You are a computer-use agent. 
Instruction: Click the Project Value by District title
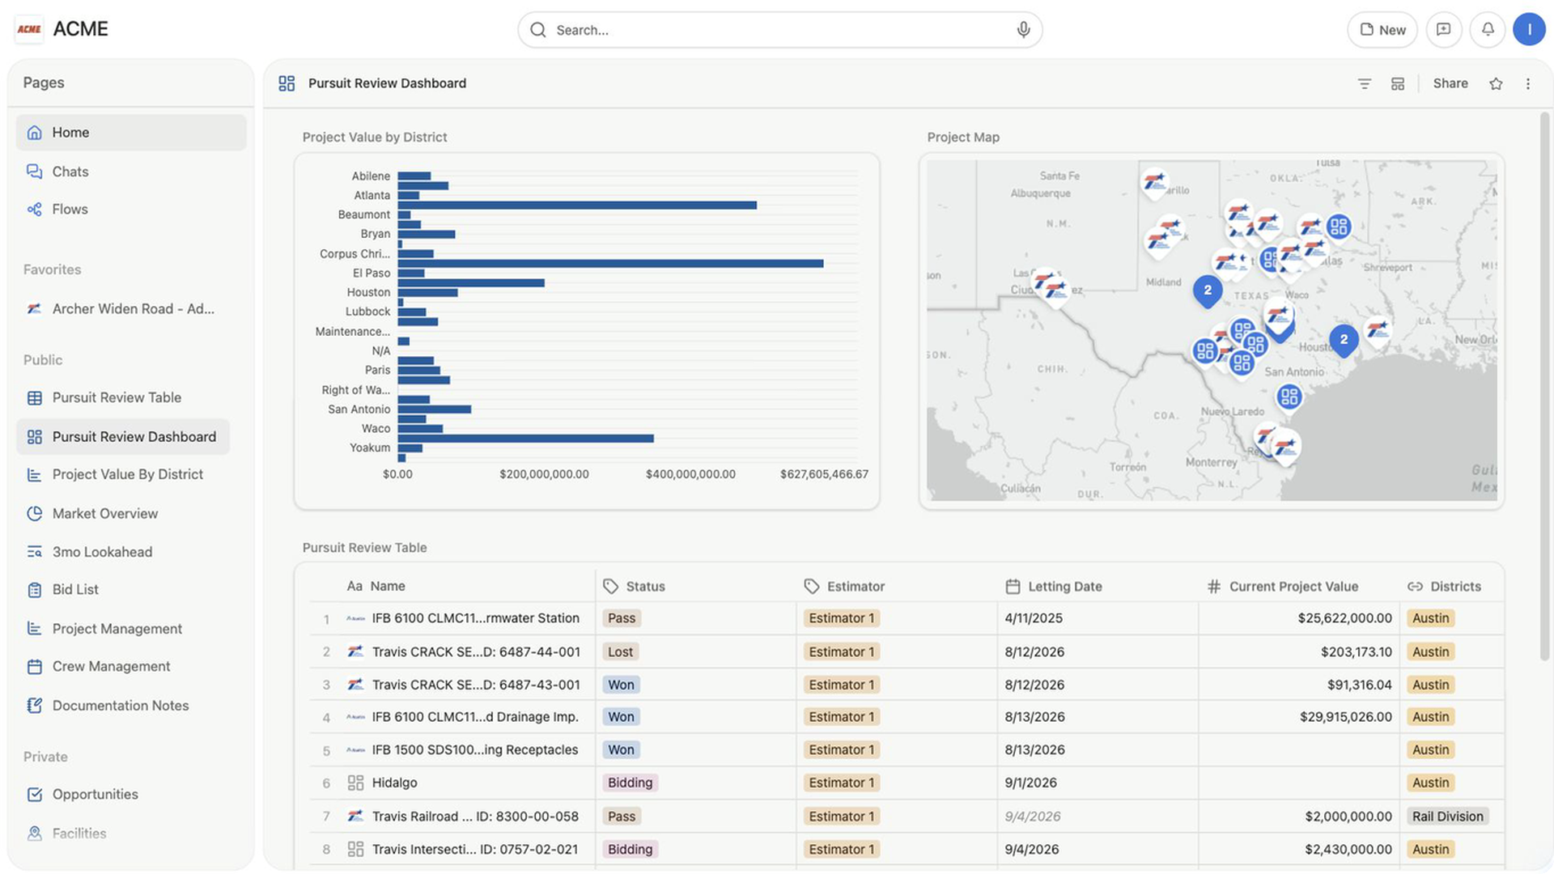pyautogui.click(x=375, y=137)
